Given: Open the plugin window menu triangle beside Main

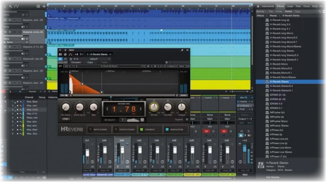Looking at the screenshot, I should click(60, 50).
